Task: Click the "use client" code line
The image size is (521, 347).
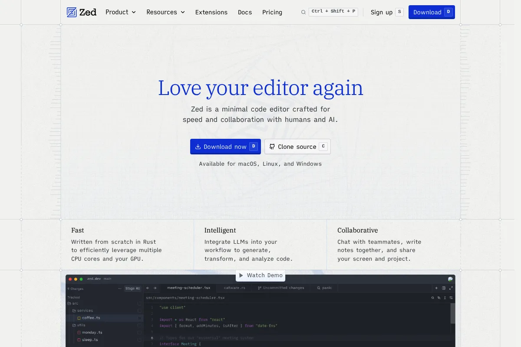Action: click(172, 308)
